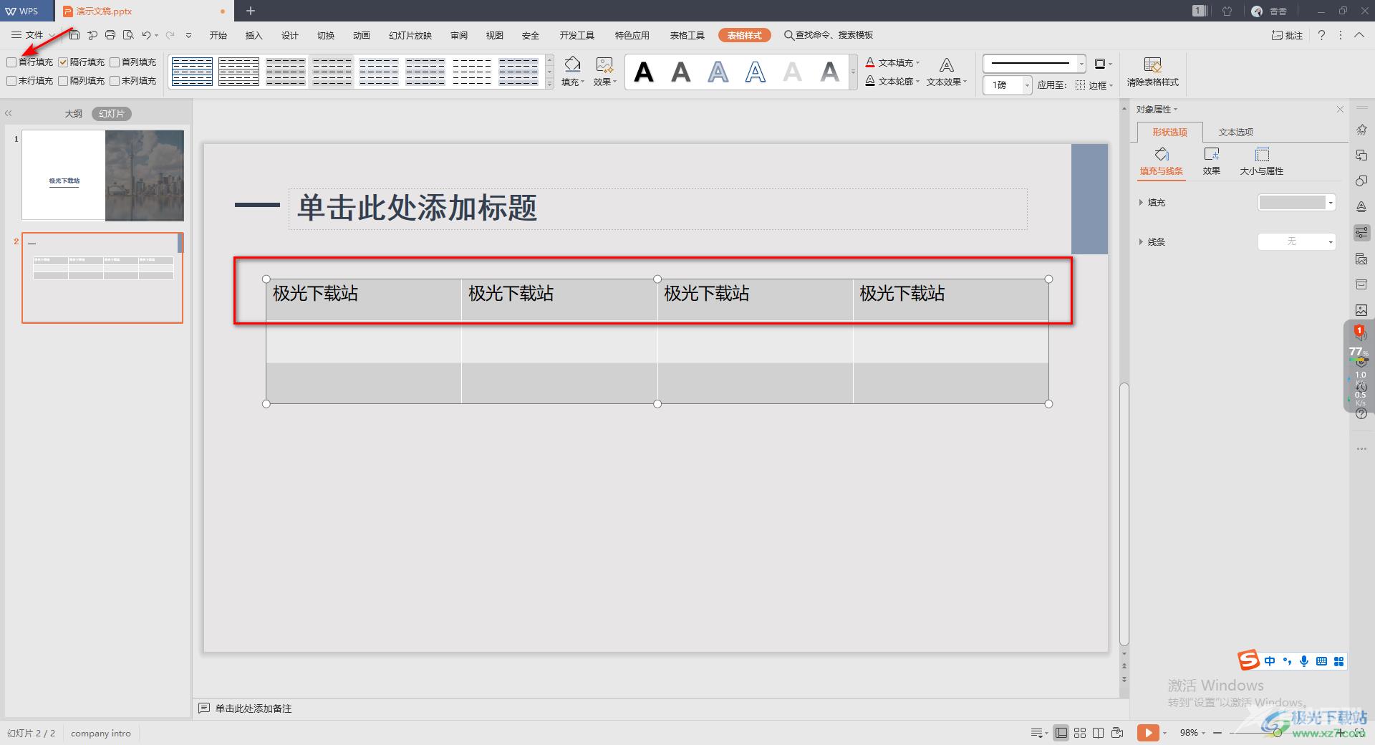
Task: Switch to reading view book icon
Action: click(1098, 733)
